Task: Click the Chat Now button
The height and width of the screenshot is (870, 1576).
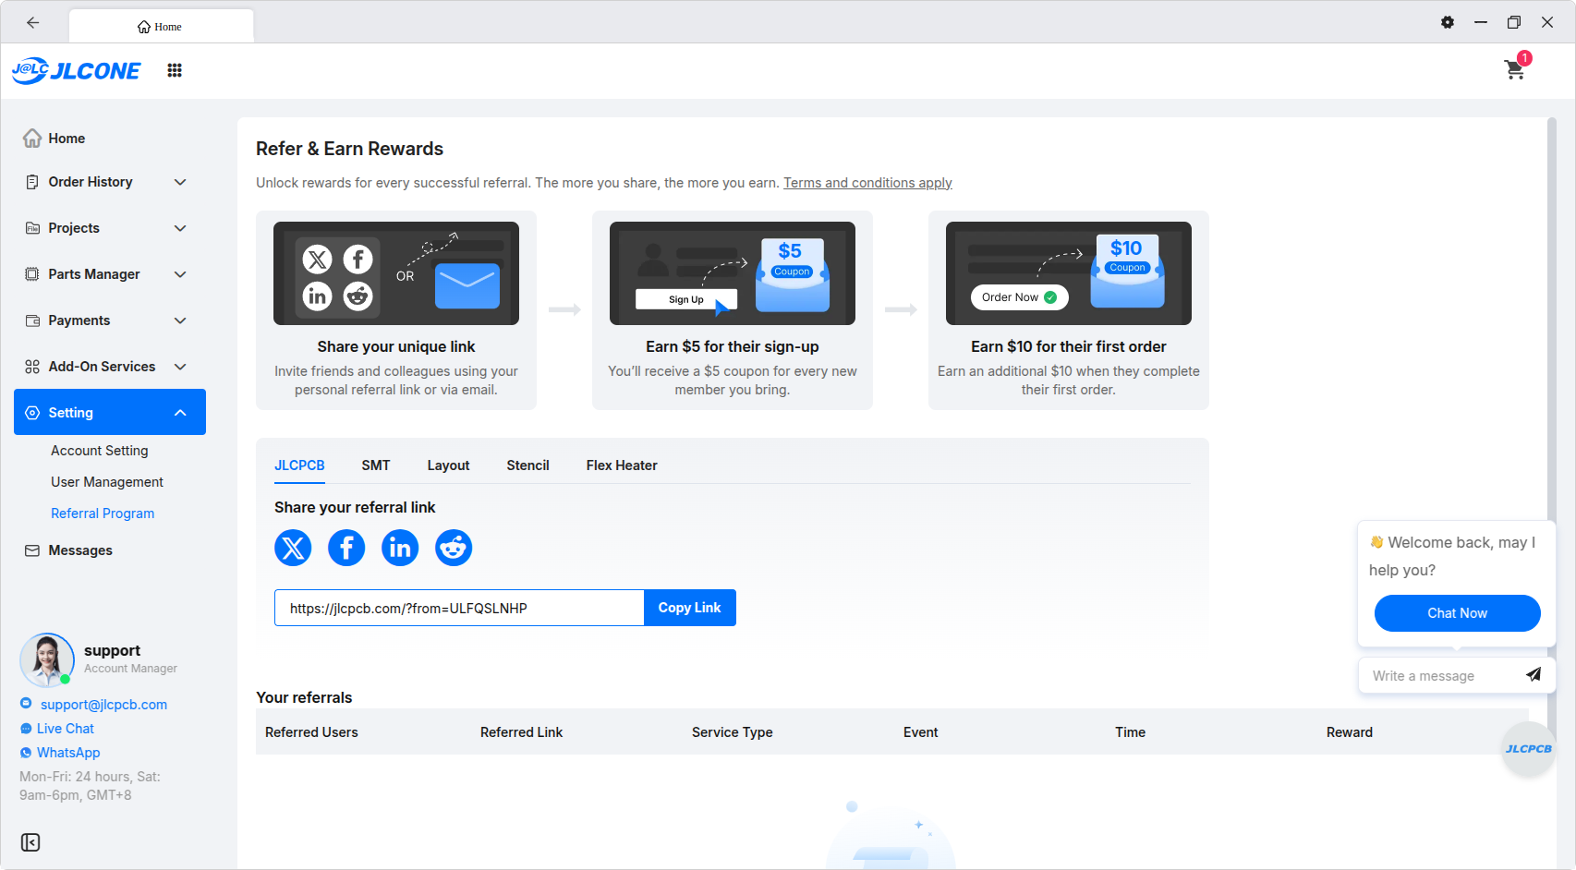Action: 1458,613
